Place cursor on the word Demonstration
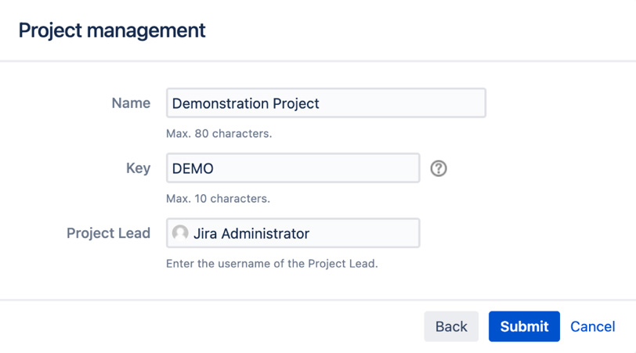The height and width of the screenshot is (353, 636). coord(220,103)
